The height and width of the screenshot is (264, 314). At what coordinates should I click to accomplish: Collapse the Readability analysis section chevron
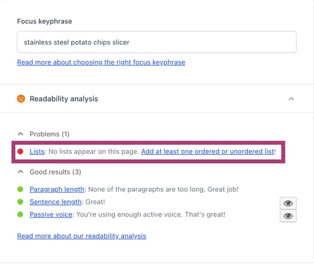(x=291, y=99)
